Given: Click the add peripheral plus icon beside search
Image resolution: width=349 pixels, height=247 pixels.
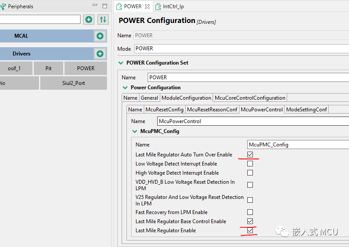Looking at the screenshot, I should (88, 19).
